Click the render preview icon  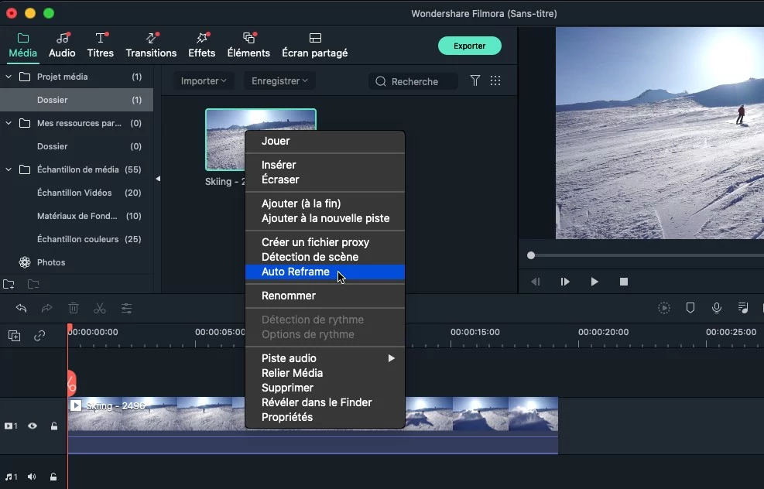coord(664,308)
